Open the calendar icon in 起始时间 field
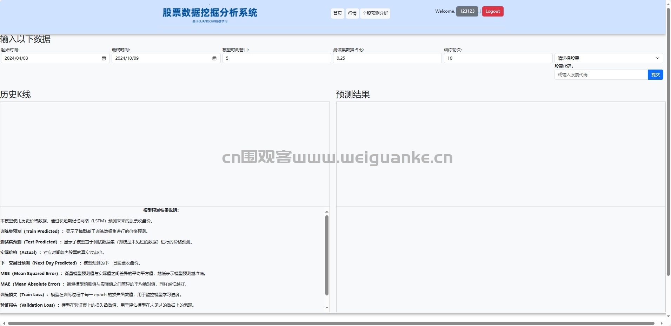Screen dimensions: 671x326 pos(104,58)
